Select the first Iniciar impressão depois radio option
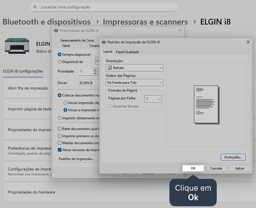Viewport: 256px width, 208px height. (65, 103)
